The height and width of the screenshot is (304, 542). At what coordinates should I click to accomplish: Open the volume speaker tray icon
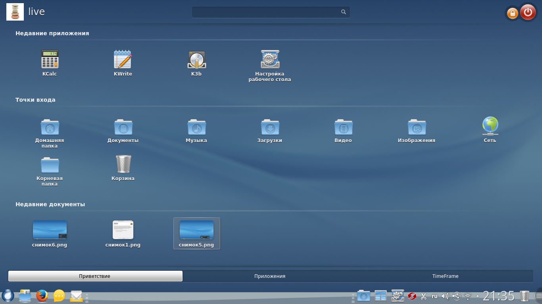point(445,296)
